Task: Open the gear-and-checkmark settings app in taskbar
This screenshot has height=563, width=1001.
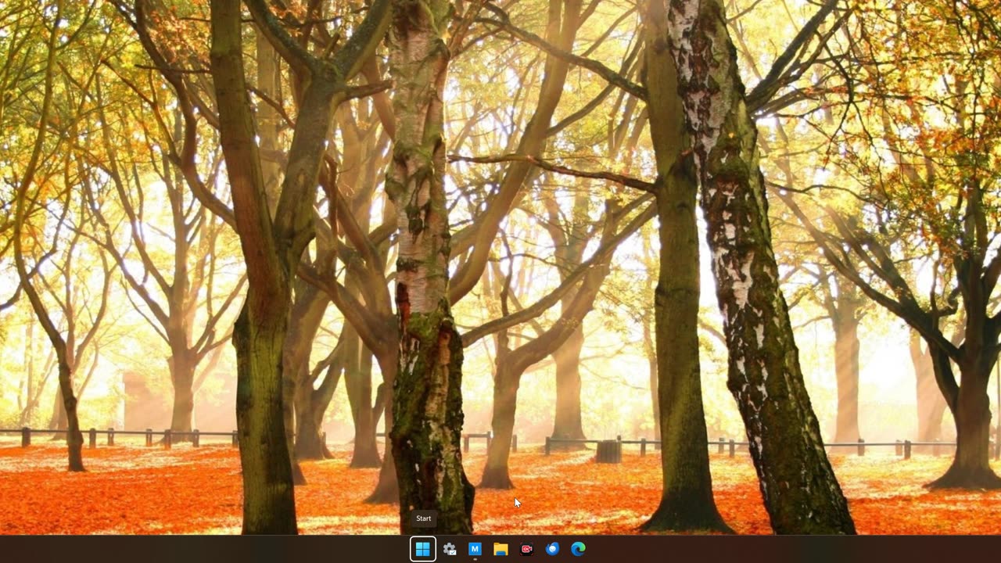Action: (x=449, y=549)
